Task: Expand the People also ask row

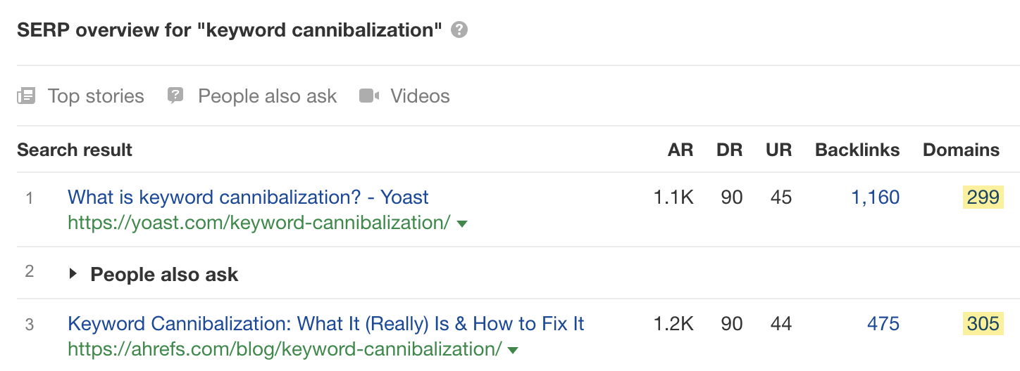Action: 73,274
